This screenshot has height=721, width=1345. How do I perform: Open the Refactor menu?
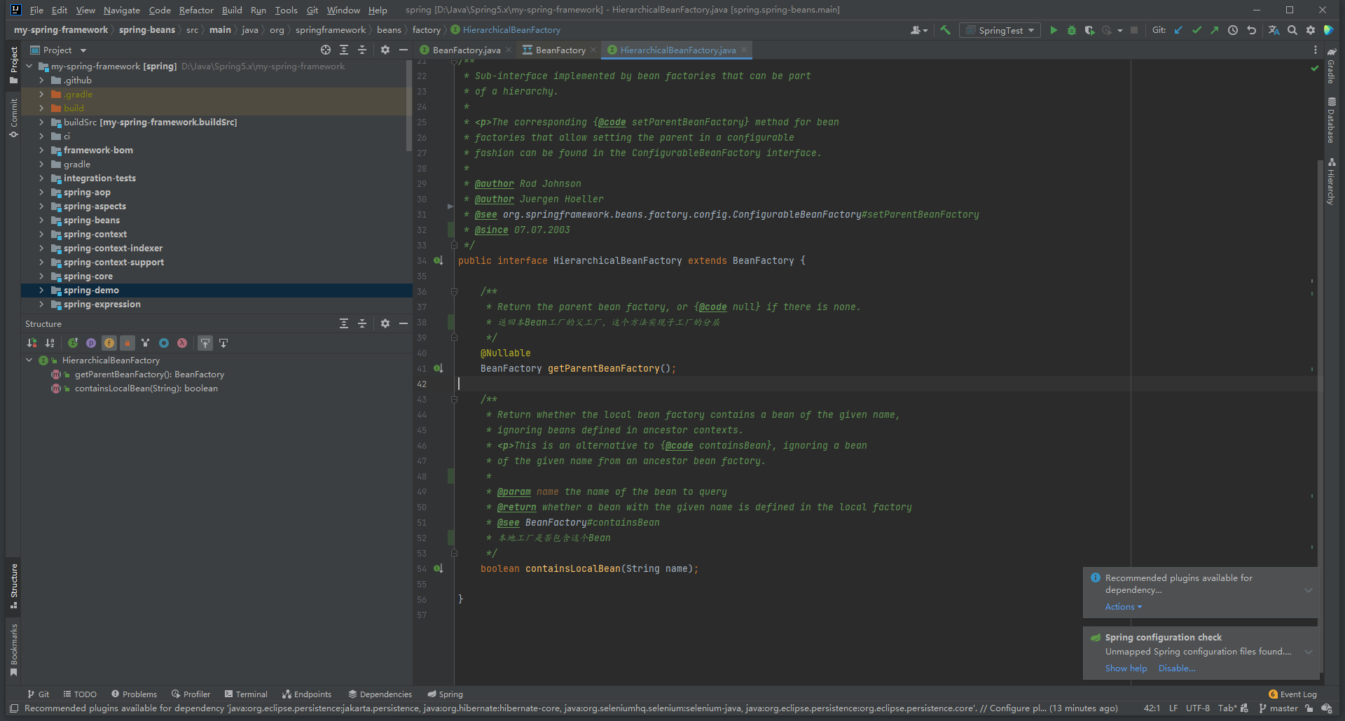tap(196, 10)
